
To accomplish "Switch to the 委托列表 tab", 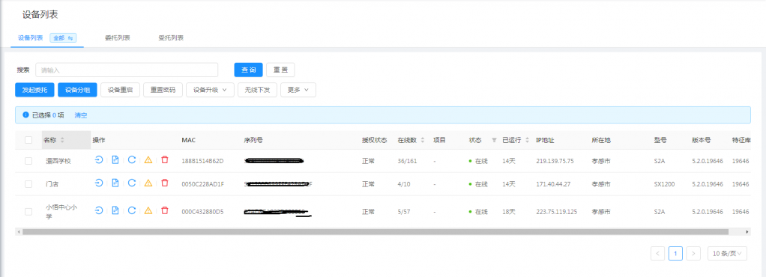I will click(x=117, y=37).
